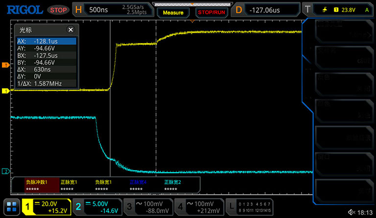Image resolution: width=376 pixels, height=218 pixels.
Task: Open the logic analyzer L channels panel
Action: point(248,207)
